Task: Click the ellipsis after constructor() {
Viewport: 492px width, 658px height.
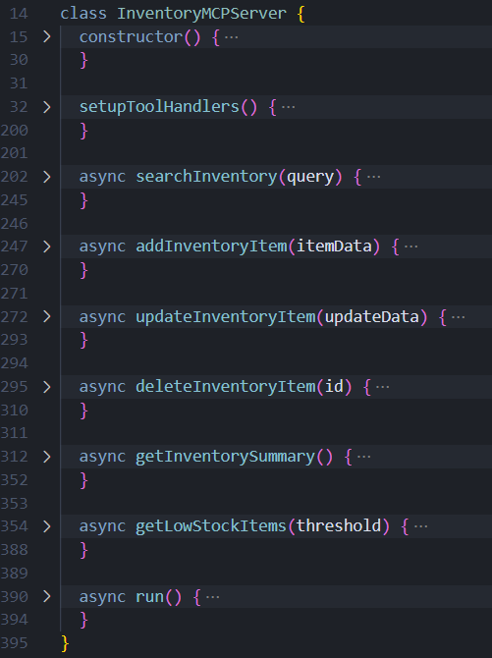Action: click(x=232, y=37)
